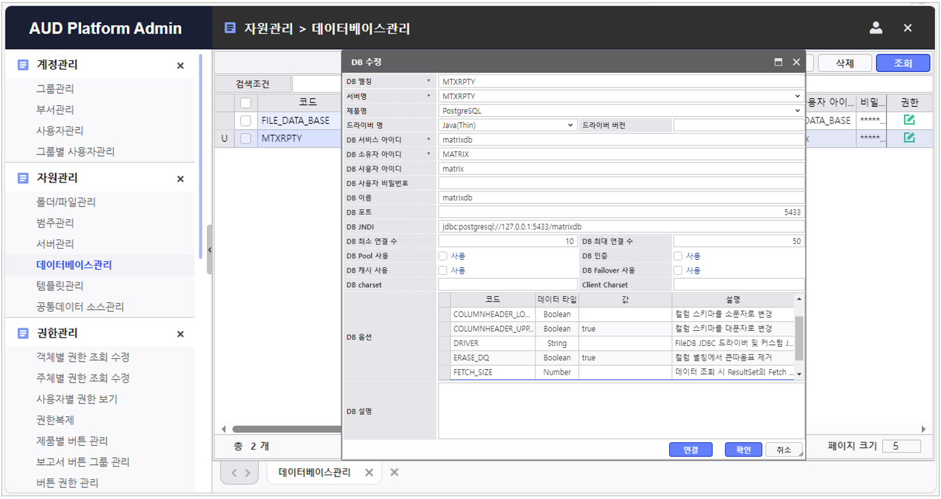Toggle the header select-all checkbox in grid
This screenshot has width=941, height=499.
[x=246, y=103]
